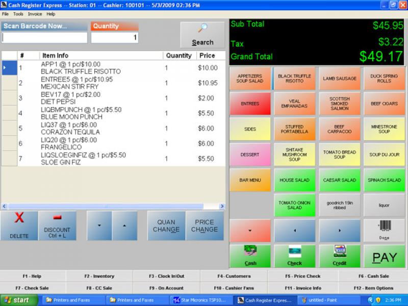Click F5 - Price Check function button
Image resolution: width=408 pixels, height=306 pixels.
click(302, 276)
